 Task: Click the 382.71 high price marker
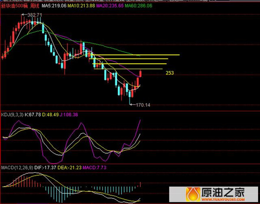[34, 15]
